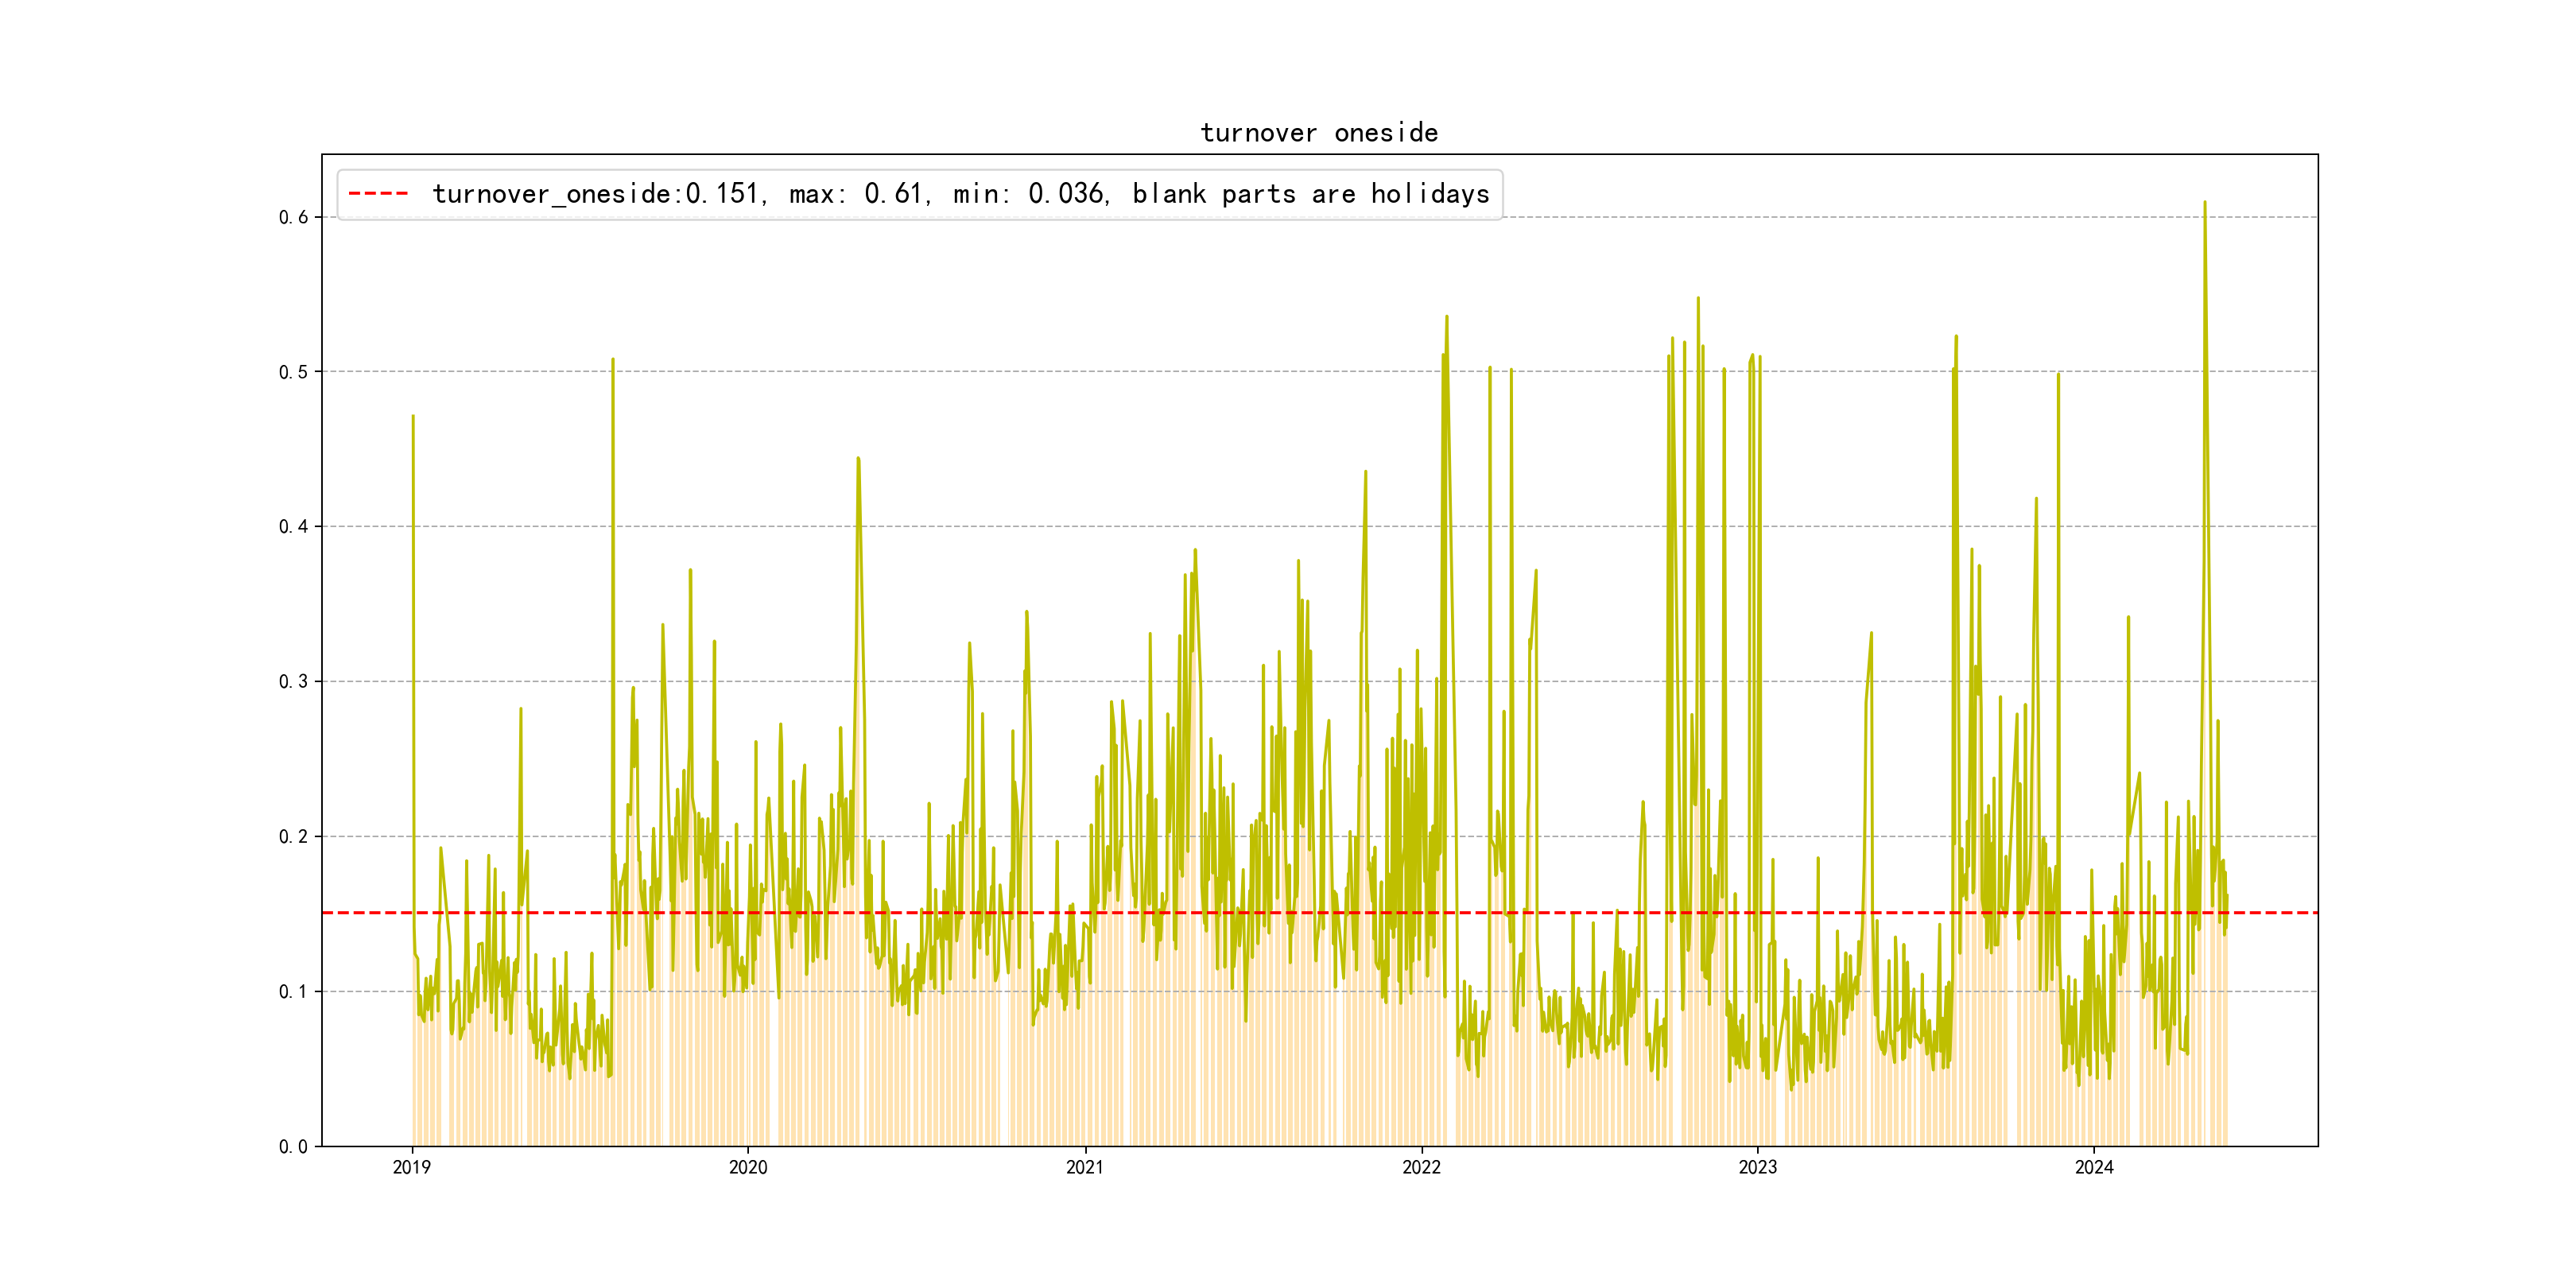
Task: Click the 0.4 y-axis tick label
Action: click(293, 527)
